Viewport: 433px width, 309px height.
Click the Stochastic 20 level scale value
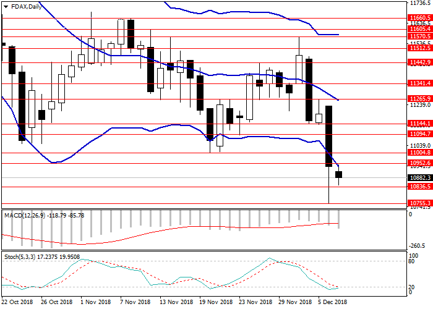click(x=411, y=287)
